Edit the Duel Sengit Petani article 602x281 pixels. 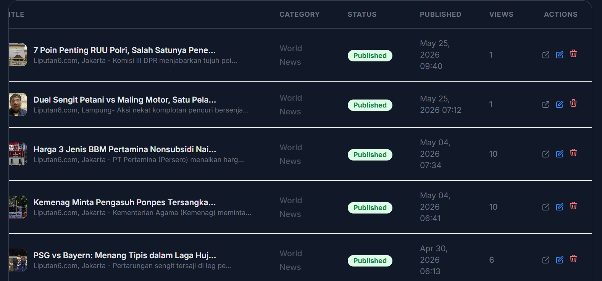(560, 104)
